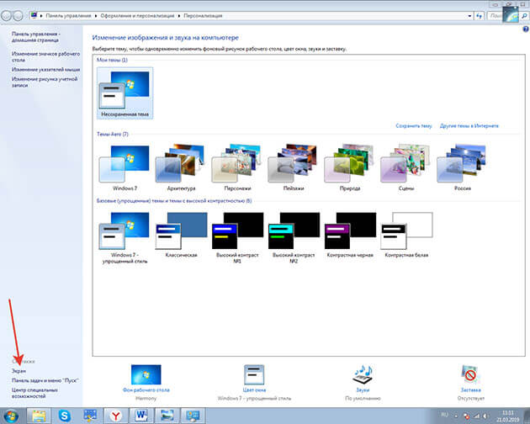Open Другие темы в Интернете link
The height and width of the screenshot is (424, 530).
click(469, 126)
